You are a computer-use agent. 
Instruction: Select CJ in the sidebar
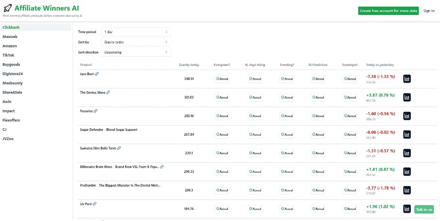(x=4, y=130)
